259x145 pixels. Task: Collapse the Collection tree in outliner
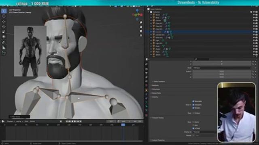tap(149, 12)
